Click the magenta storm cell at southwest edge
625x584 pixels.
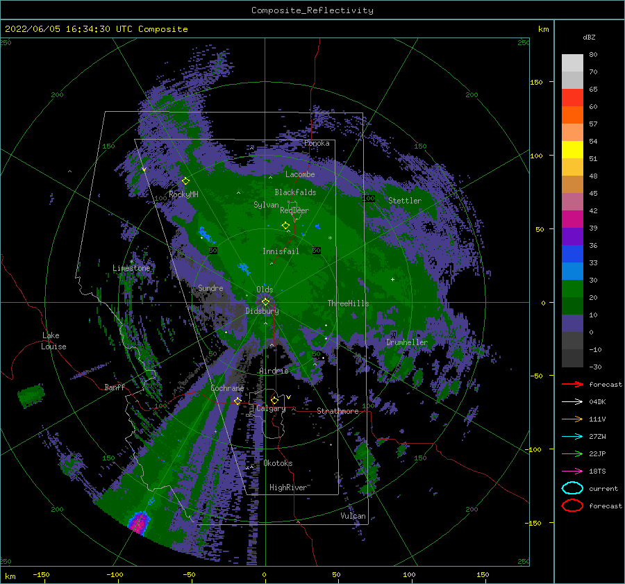click(139, 523)
